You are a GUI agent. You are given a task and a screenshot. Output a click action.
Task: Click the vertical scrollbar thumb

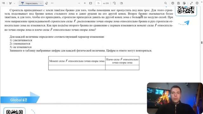pyautogui.click(x=202, y=42)
